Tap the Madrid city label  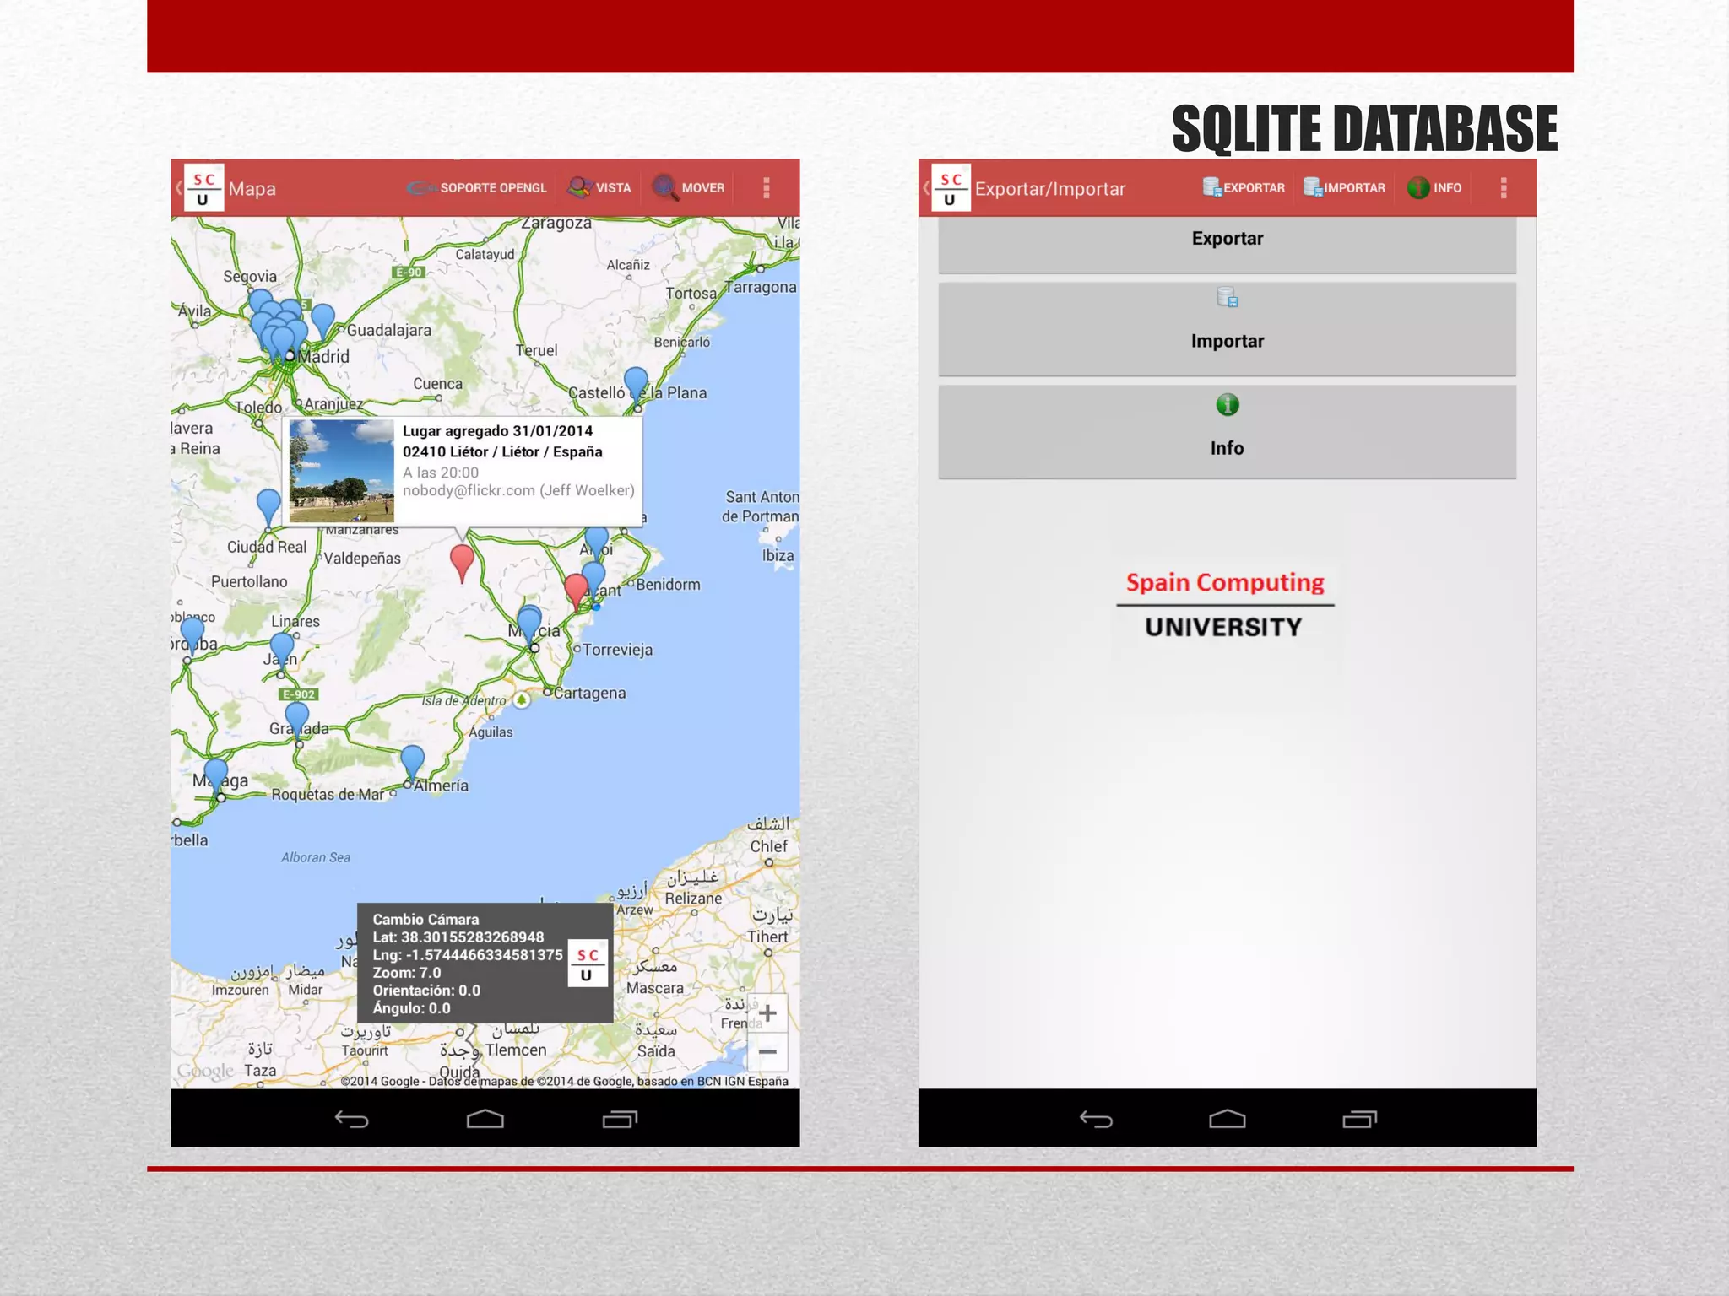[323, 356]
